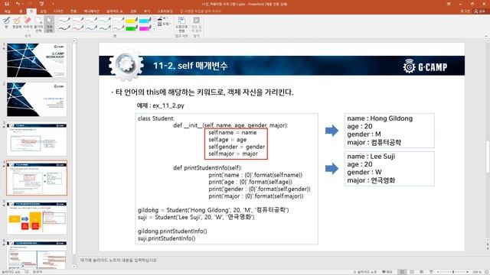Fit slide to current window

pos(486,272)
